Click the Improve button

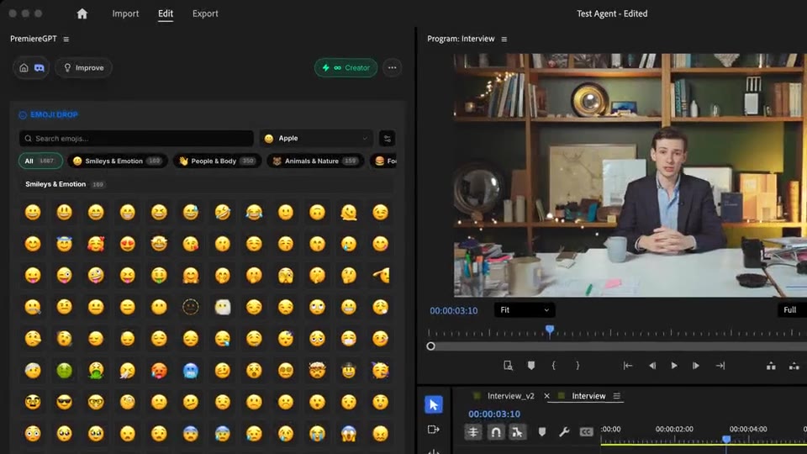pyautogui.click(x=83, y=67)
